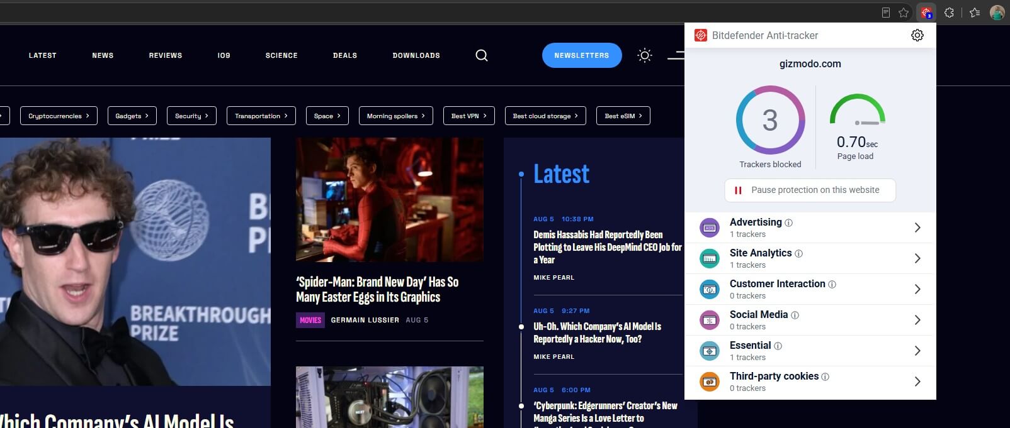Click the Bitdefender Anti-tracker extension icon in toolbar
This screenshot has width=1010, height=428.
click(926, 13)
